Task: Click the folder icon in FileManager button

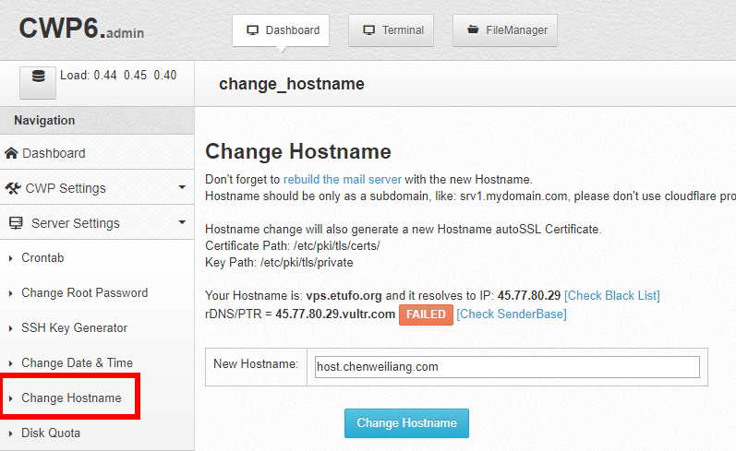Action: [473, 30]
